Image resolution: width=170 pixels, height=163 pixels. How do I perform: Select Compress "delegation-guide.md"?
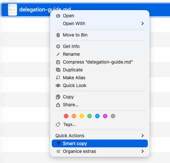pyautogui.click(x=100, y=62)
